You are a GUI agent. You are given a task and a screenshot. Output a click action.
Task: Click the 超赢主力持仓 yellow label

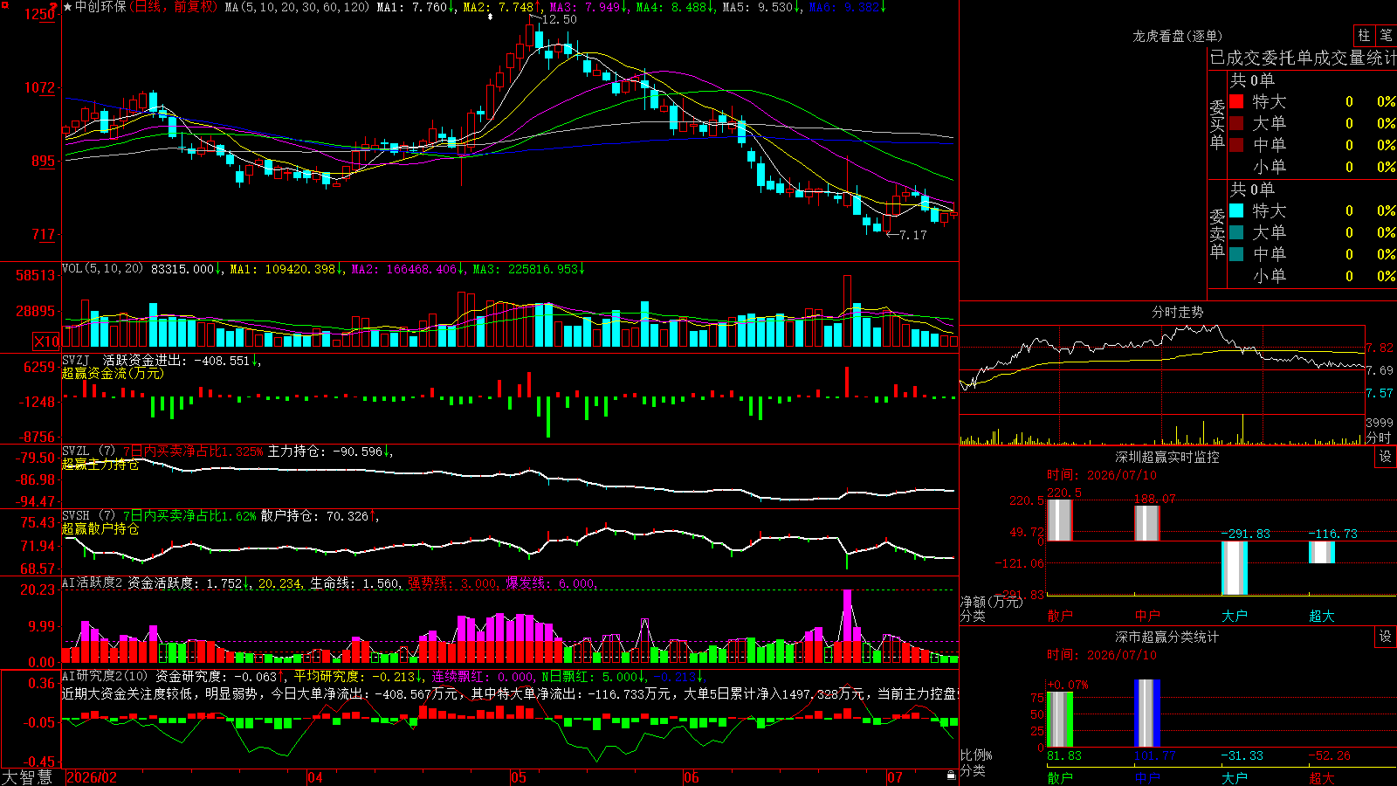pos(100,464)
